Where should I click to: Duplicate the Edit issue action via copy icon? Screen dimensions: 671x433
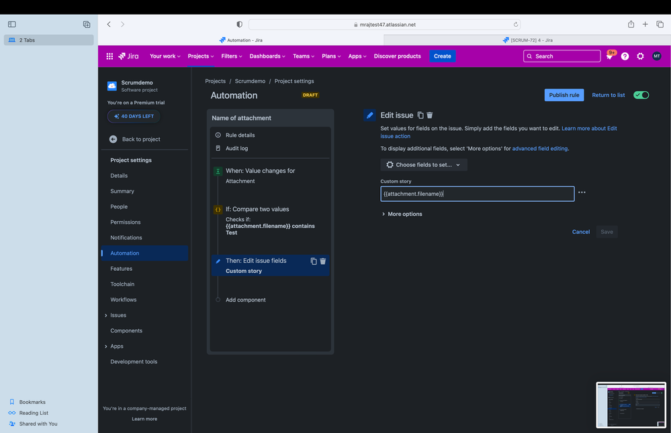pyautogui.click(x=420, y=115)
